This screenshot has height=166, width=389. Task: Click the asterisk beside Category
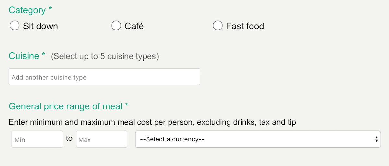click(50, 9)
